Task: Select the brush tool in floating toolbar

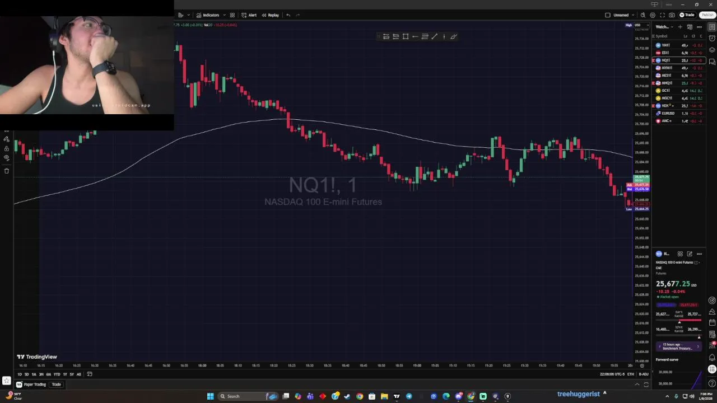Action: click(x=454, y=37)
